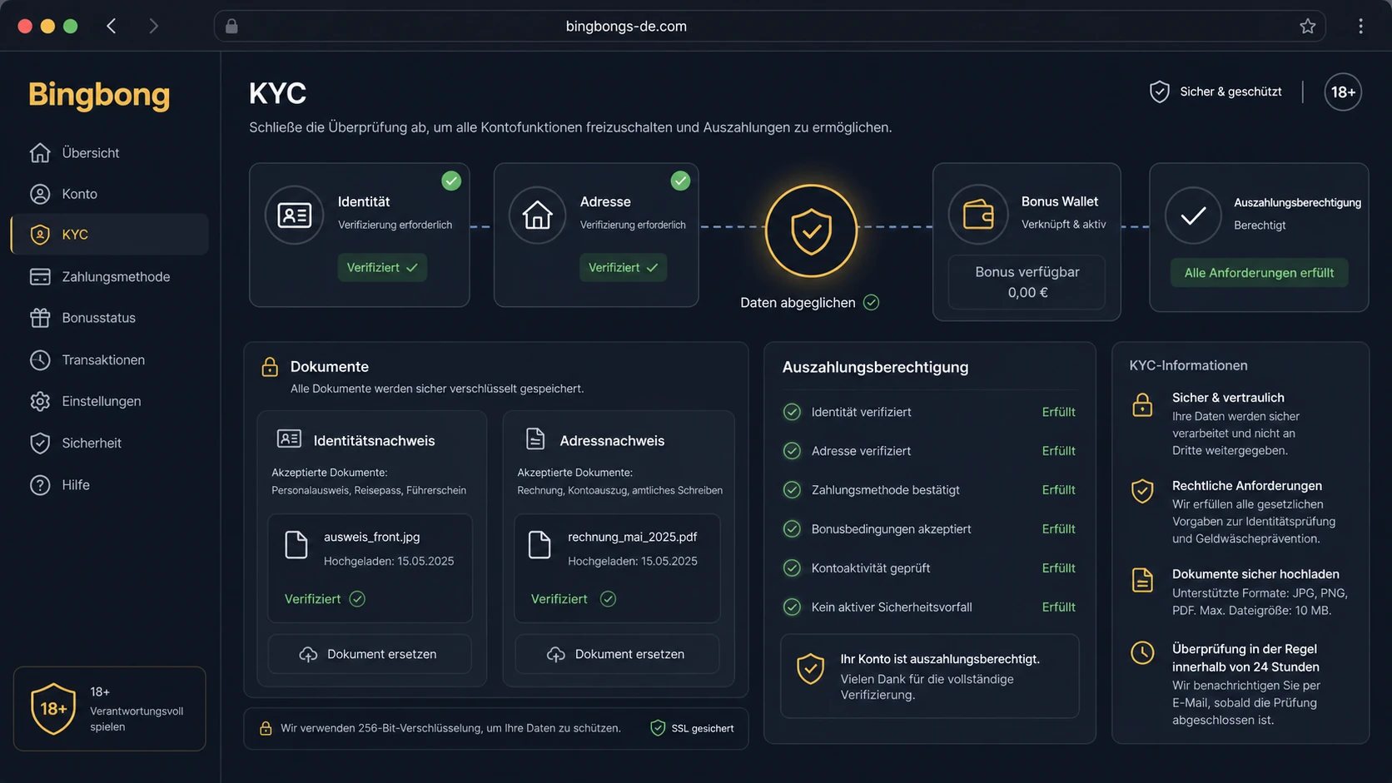Click the Verifiziert badge on the Adresse card
Screen dimensions: 1392x783
(x=623, y=267)
